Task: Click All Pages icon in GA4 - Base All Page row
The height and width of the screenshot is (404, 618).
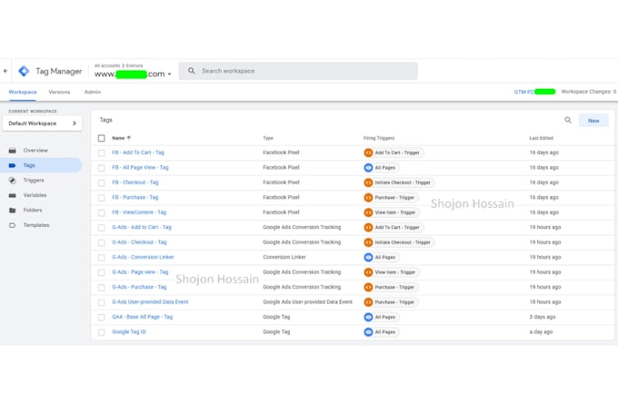Action: [368, 318]
